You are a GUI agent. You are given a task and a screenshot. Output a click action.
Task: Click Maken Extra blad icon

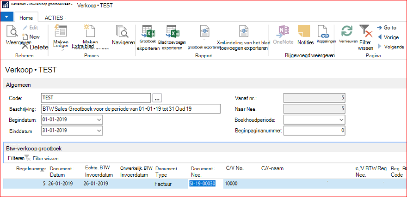pos(90,31)
